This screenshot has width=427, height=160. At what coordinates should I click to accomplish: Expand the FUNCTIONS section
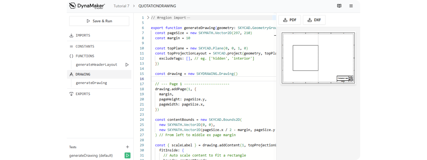pyautogui.click(x=85, y=56)
